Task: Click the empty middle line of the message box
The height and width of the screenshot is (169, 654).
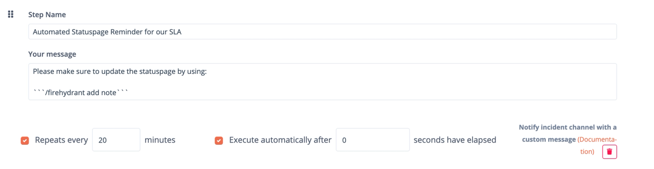Action: (322, 81)
